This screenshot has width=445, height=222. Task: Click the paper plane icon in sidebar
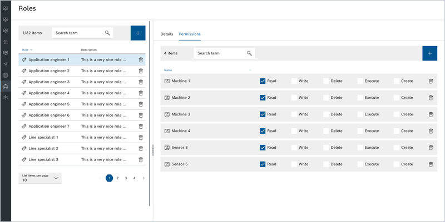click(6, 64)
